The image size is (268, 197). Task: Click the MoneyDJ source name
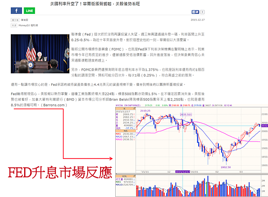click(28, 26)
